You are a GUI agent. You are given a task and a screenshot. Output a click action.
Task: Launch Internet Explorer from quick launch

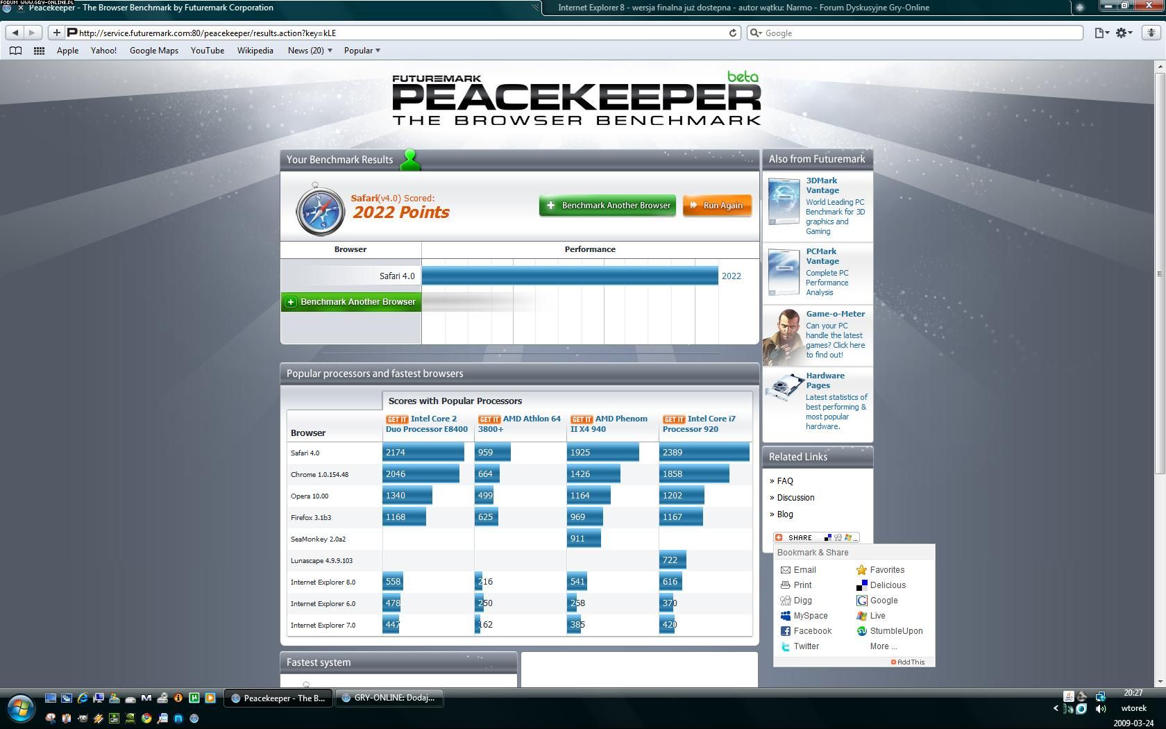tap(83, 698)
